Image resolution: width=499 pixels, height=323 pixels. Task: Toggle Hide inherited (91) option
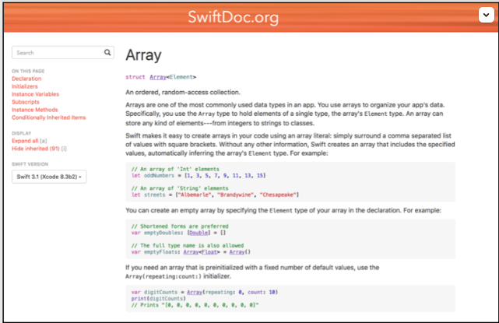pos(36,149)
